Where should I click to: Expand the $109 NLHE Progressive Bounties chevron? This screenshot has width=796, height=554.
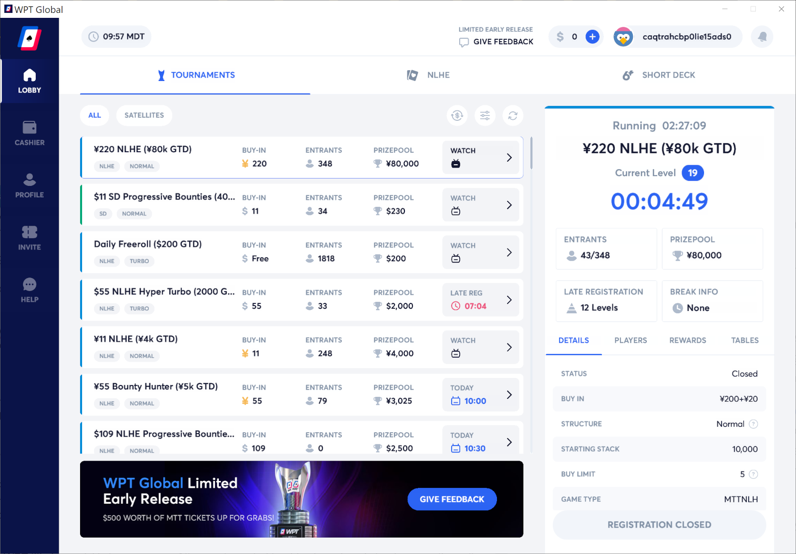click(x=509, y=442)
